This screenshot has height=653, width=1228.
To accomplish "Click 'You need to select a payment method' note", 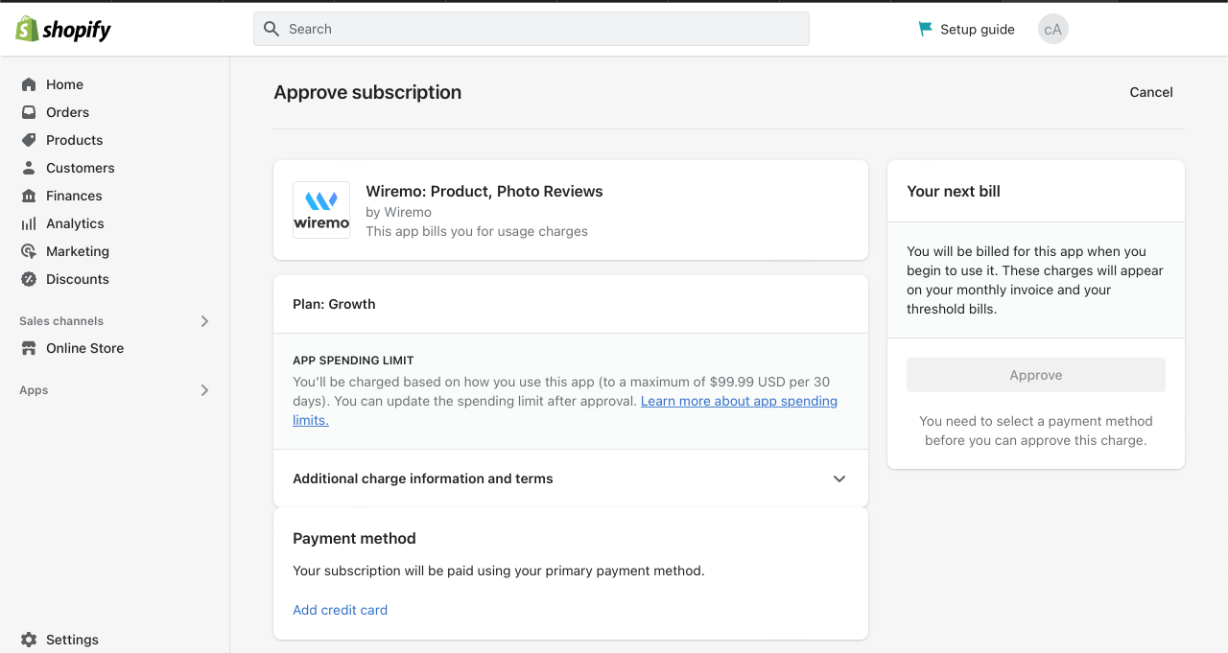I will point(1036,431).
